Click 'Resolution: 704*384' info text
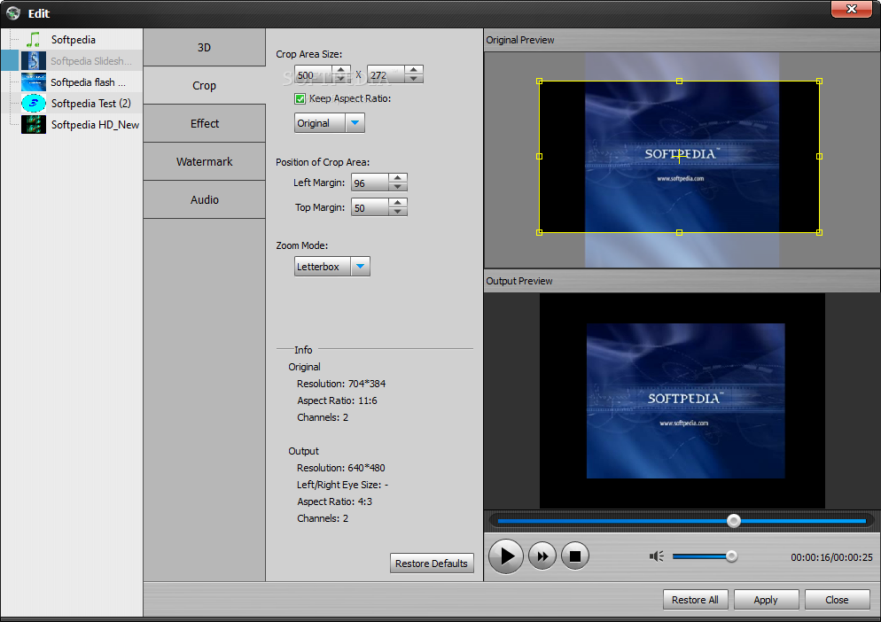This screenshot has height=622, width=881. point(341,384)
